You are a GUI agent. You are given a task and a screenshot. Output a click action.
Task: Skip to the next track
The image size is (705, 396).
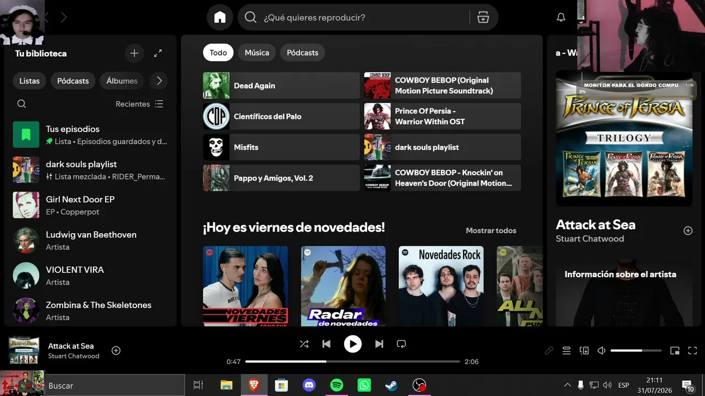tap(379, 344)
